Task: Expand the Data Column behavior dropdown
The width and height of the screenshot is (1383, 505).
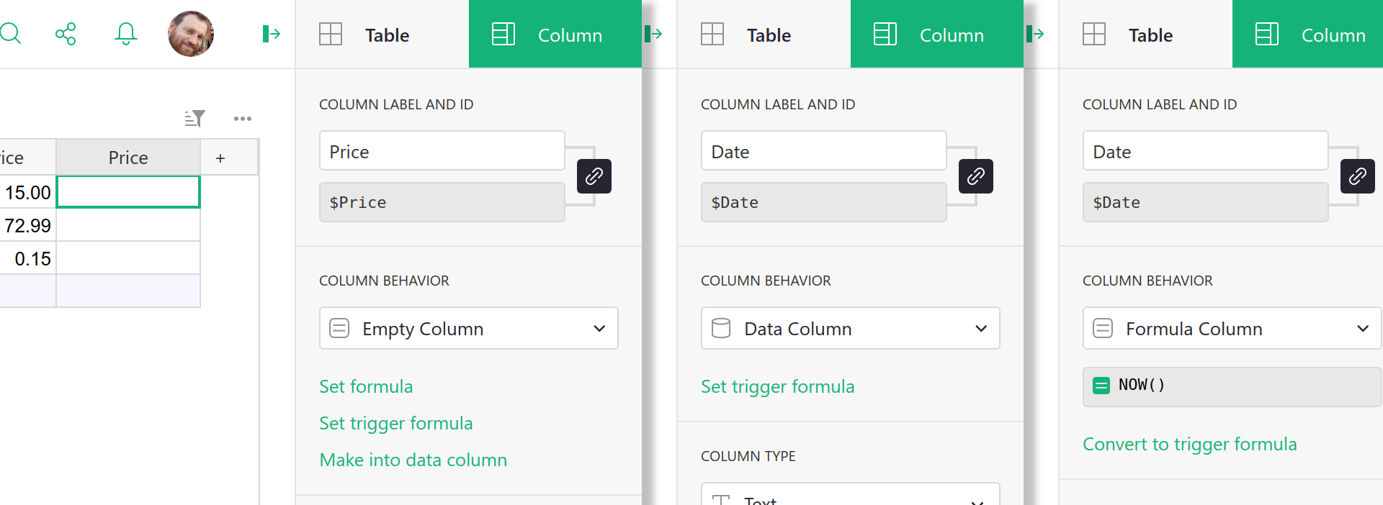Action: 850,329
